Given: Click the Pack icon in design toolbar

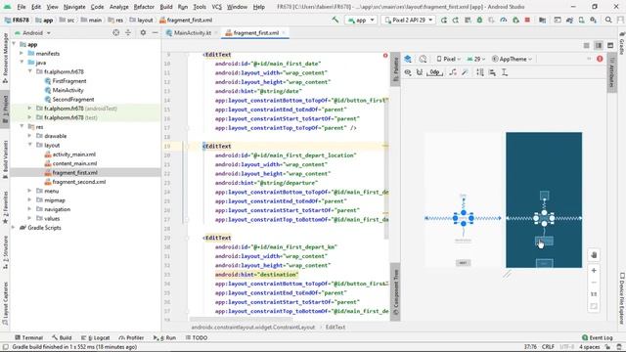Looking at the screenshot, I should (x=480, y=72).
